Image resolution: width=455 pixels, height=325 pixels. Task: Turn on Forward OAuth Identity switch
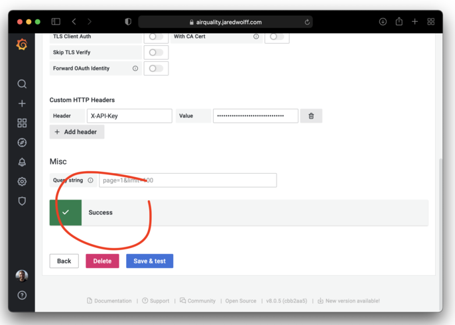[156, 68]
